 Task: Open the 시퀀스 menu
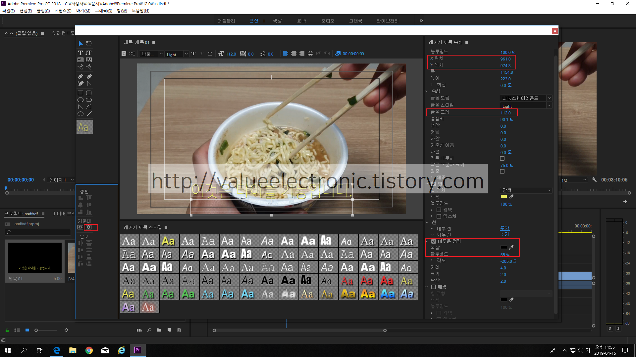coord(63,11)
